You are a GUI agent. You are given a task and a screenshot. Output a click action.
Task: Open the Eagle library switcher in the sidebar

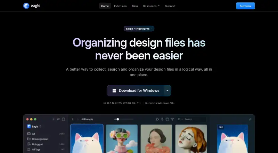(x=34, y=126)
